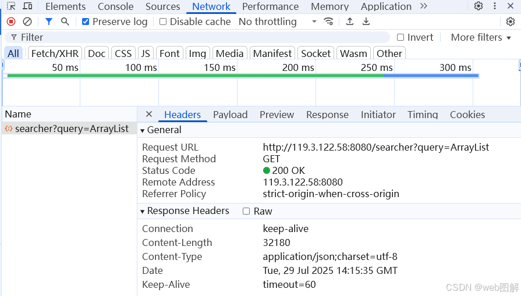Select the searcher?query=ArrayList request row
521x296 pixels.
pyautogui.click(x=69, y=129)
